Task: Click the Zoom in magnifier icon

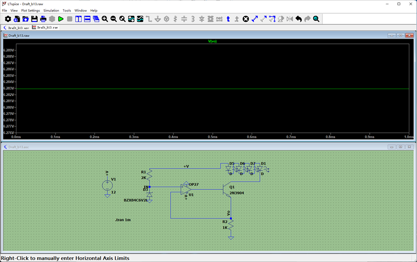Action: [105, 19]
